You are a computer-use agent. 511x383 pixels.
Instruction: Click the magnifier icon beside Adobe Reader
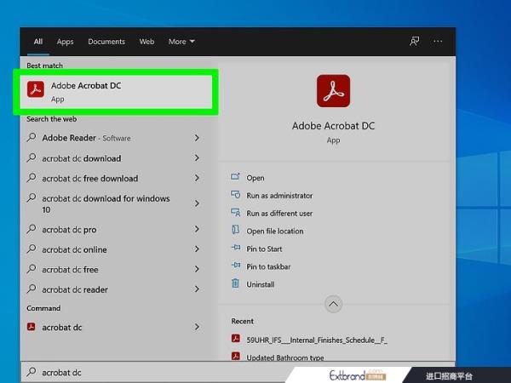pos(32,137)
